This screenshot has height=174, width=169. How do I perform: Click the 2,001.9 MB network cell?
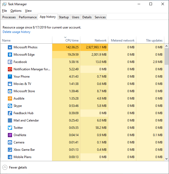94,55
